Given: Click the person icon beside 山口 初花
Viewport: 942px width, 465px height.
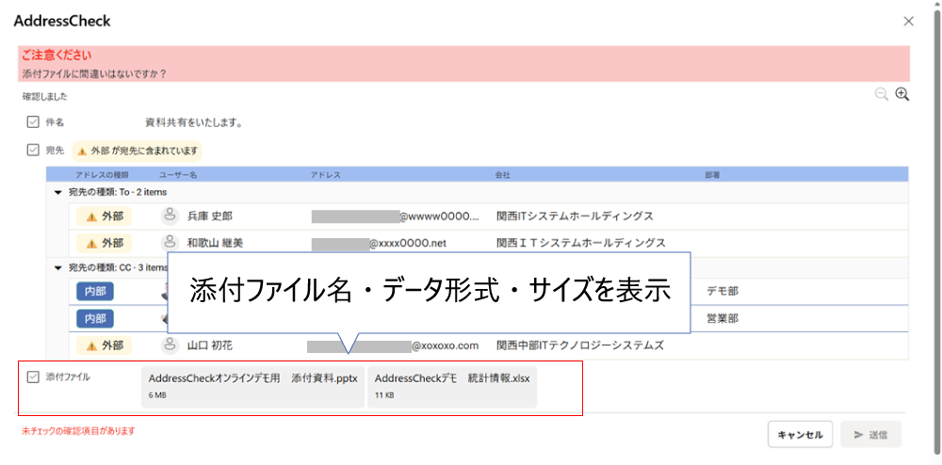Looking at the screenshot, I should pos(171,345).
